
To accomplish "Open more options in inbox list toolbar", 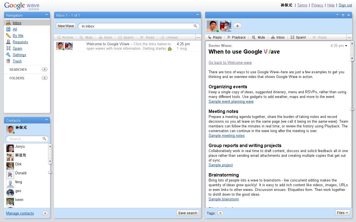I will (x=198, y=37).
